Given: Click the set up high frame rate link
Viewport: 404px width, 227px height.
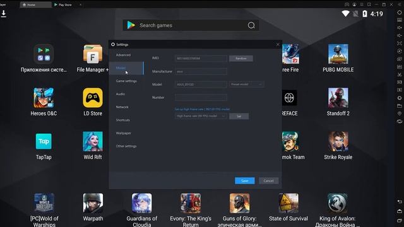Looking at the screenshot, I should click(x=202, y=109).
